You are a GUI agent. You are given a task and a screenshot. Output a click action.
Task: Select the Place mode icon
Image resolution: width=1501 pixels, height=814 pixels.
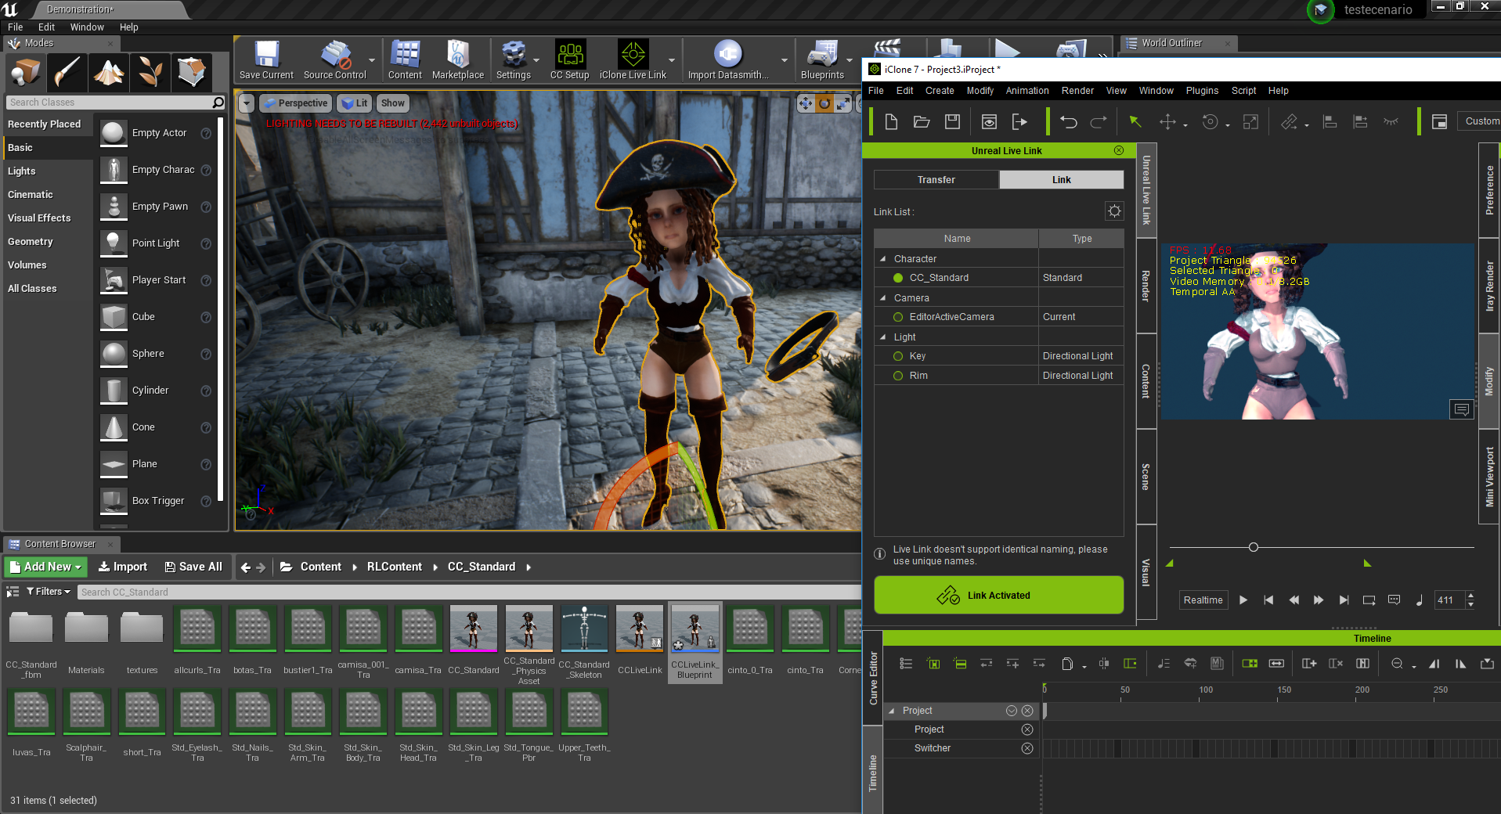tap(25, 72)
